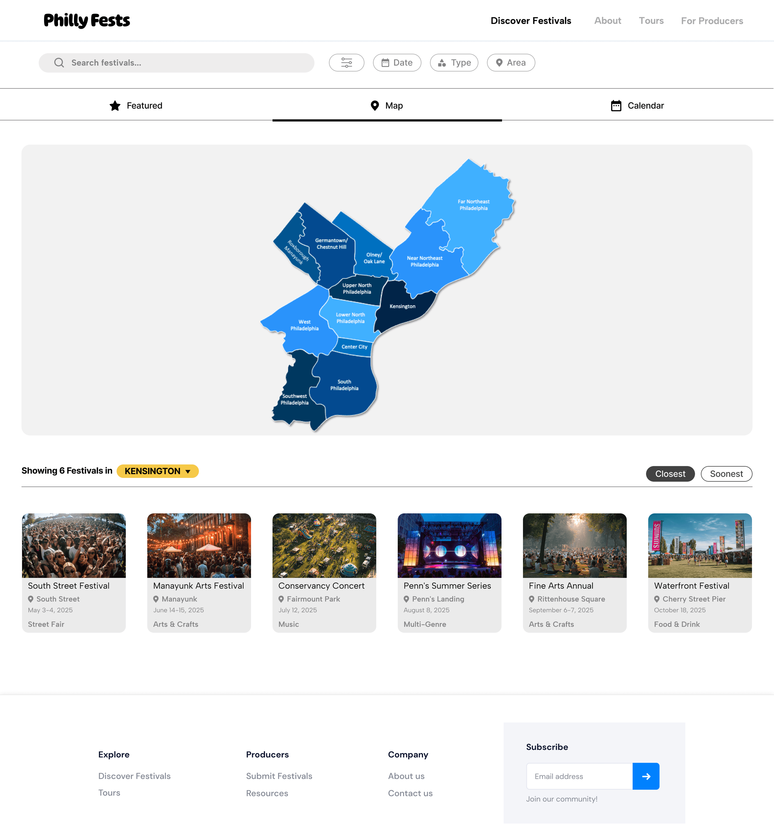The width and height of the screenshot is (774, 837).
Task: Open the filter sliders icon button
Action: (x=346, y=63)
